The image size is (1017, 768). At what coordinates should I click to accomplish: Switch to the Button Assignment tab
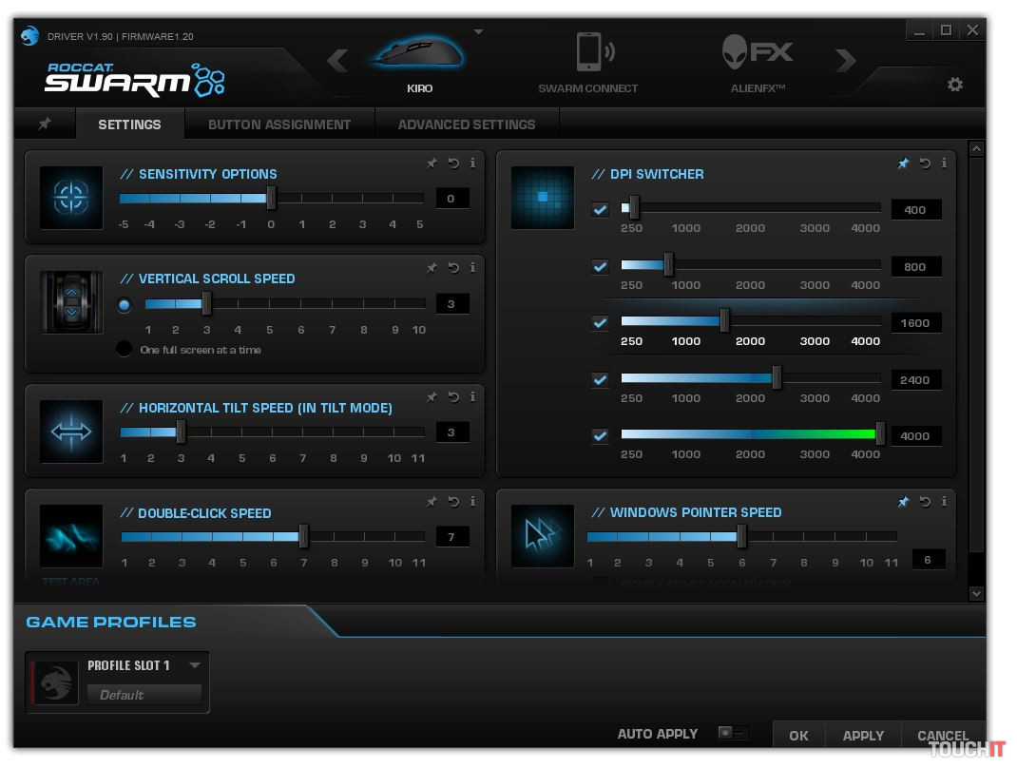click(x=279, y=125)
